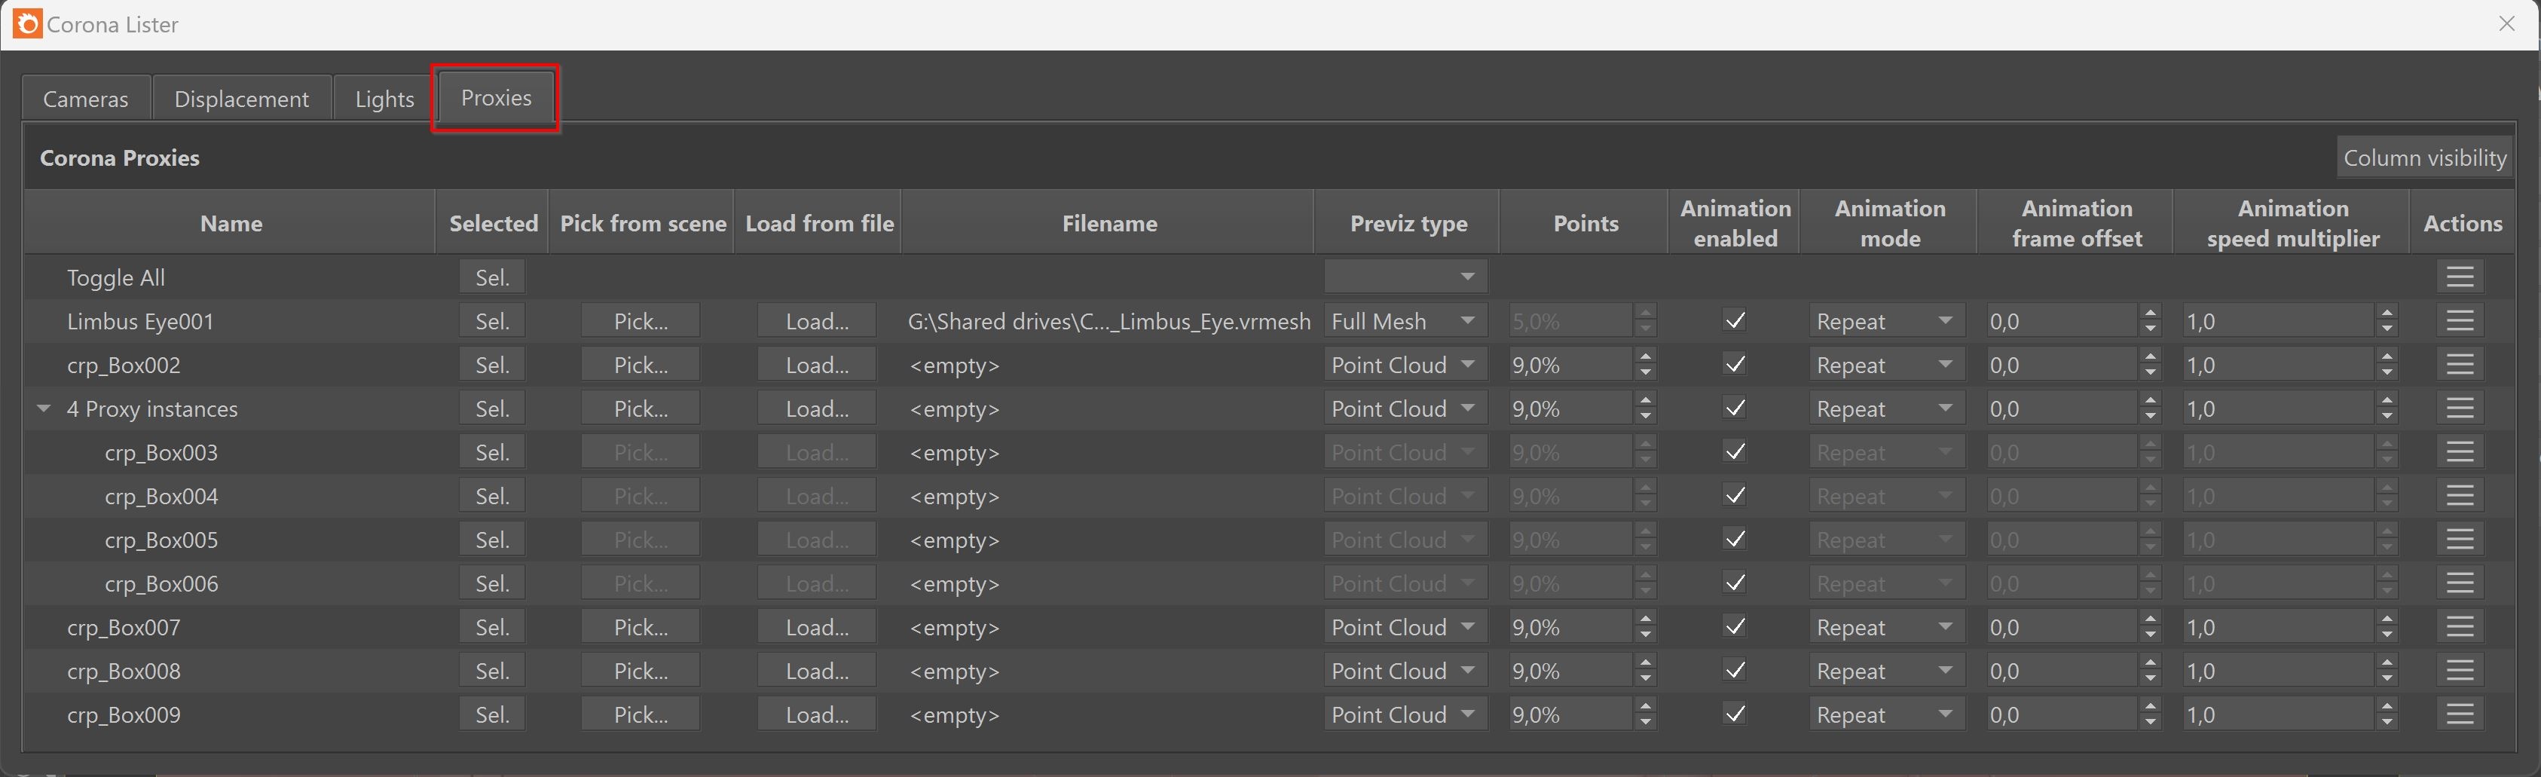This screenshot has width=2541, height=777.
Task: Open actions menu for crp_Box002
Action: pos(2459,365)
